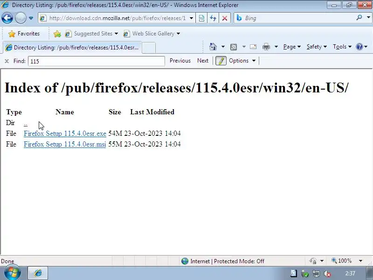Viewport: 373px width, 280px height.
Task: Go back with the Back arrow button
Action: (7, 18)
